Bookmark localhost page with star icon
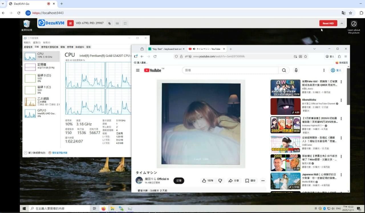 [x=350, y=13]
